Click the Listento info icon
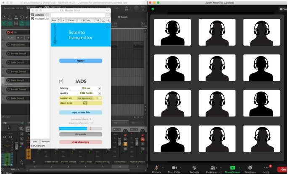This screenshot has height=175, width=288. pos(107,26)
